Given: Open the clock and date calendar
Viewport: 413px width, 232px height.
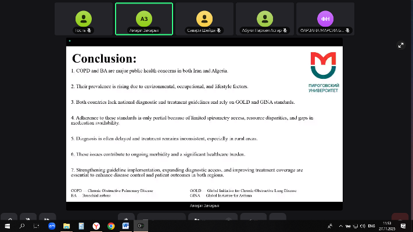Looking at the screenshot, I should point(387,226).
